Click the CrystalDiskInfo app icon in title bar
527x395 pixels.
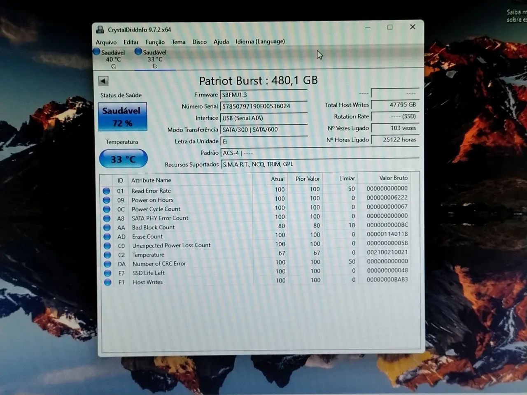pos(100,30)
